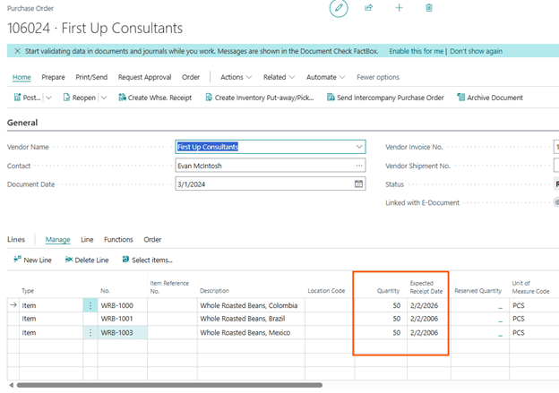Click the share icon in header
The height and width of the screenshot is (393, 559).
[x=368, y=8]
